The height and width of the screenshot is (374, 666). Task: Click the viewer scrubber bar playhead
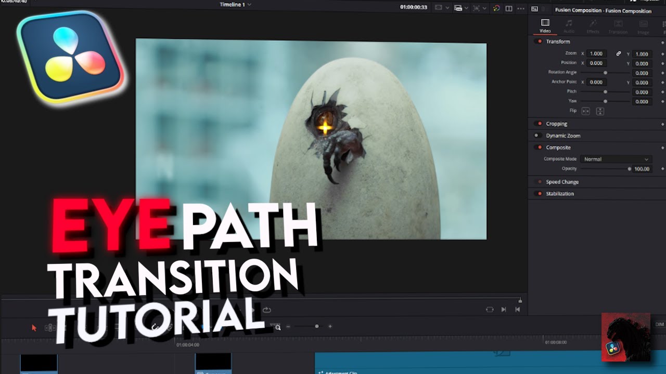click(520, 300)
